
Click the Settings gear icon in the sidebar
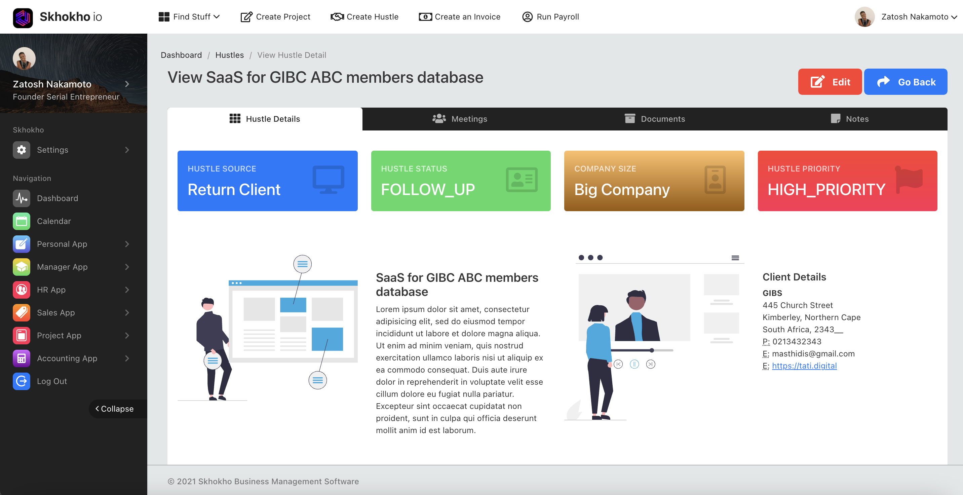click(21, 150)
